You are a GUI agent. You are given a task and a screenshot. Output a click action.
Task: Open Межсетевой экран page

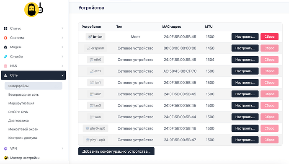point(23,129)
